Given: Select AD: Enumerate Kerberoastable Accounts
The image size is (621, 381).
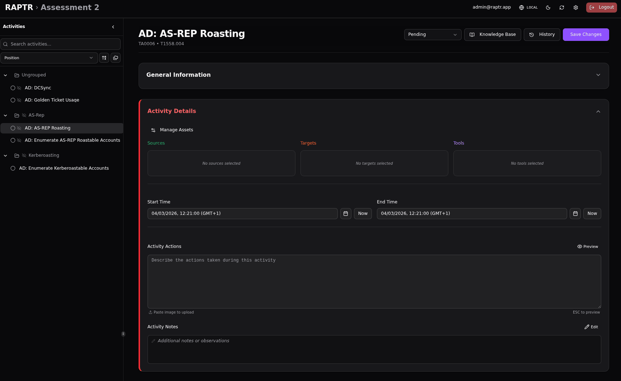Looking at the screenshot, I should [64, 168].
